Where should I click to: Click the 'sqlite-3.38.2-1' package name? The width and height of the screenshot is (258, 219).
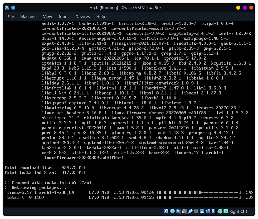click(217, 138)
